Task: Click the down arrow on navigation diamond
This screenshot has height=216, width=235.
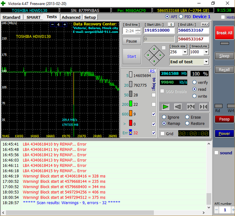Action: [154, 61]
